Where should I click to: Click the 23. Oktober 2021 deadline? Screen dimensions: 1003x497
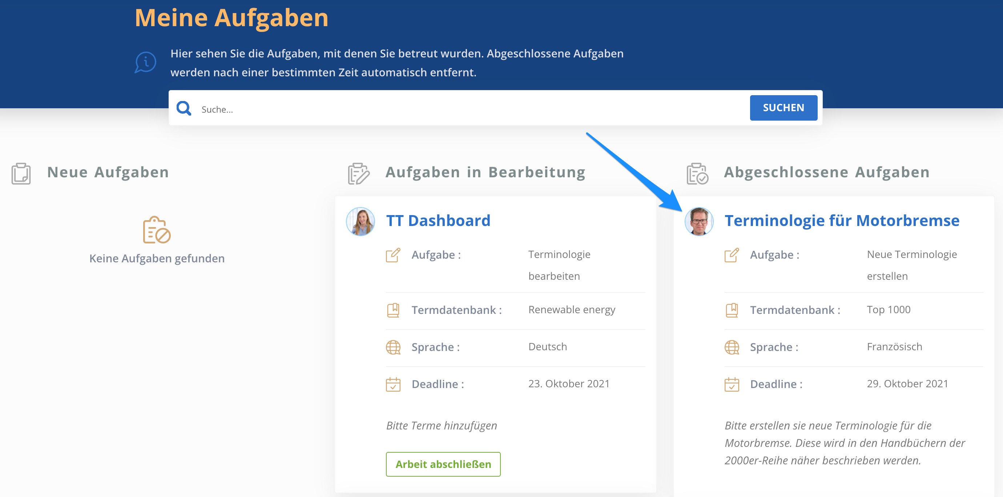pyautogui.click(x=569, y=384)
